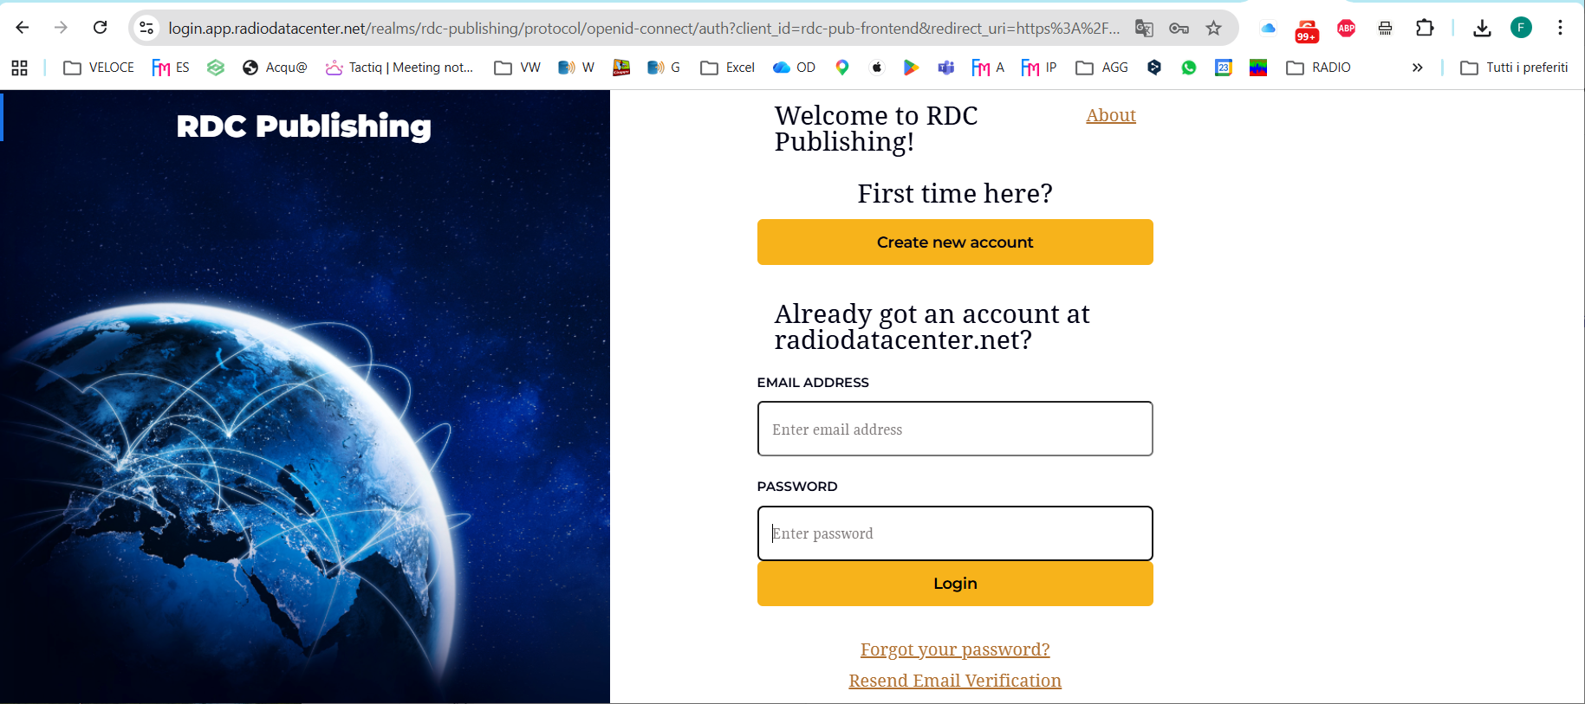The height and width of the screenshot is (704, 1585).
Task: Follow the Forgot your password link
Action: [955, 649]
